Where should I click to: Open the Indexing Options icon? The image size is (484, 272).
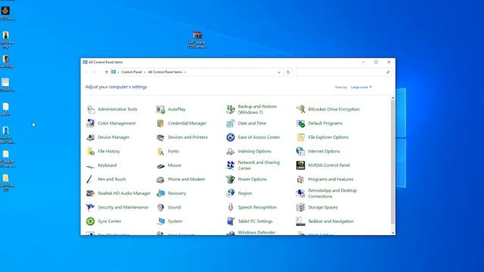(x=231, y=151)
